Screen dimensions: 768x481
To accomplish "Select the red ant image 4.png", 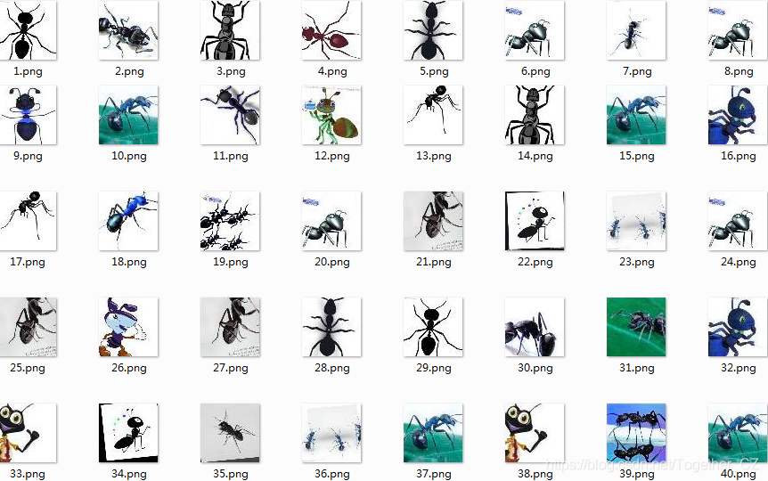I will (331, 30).
